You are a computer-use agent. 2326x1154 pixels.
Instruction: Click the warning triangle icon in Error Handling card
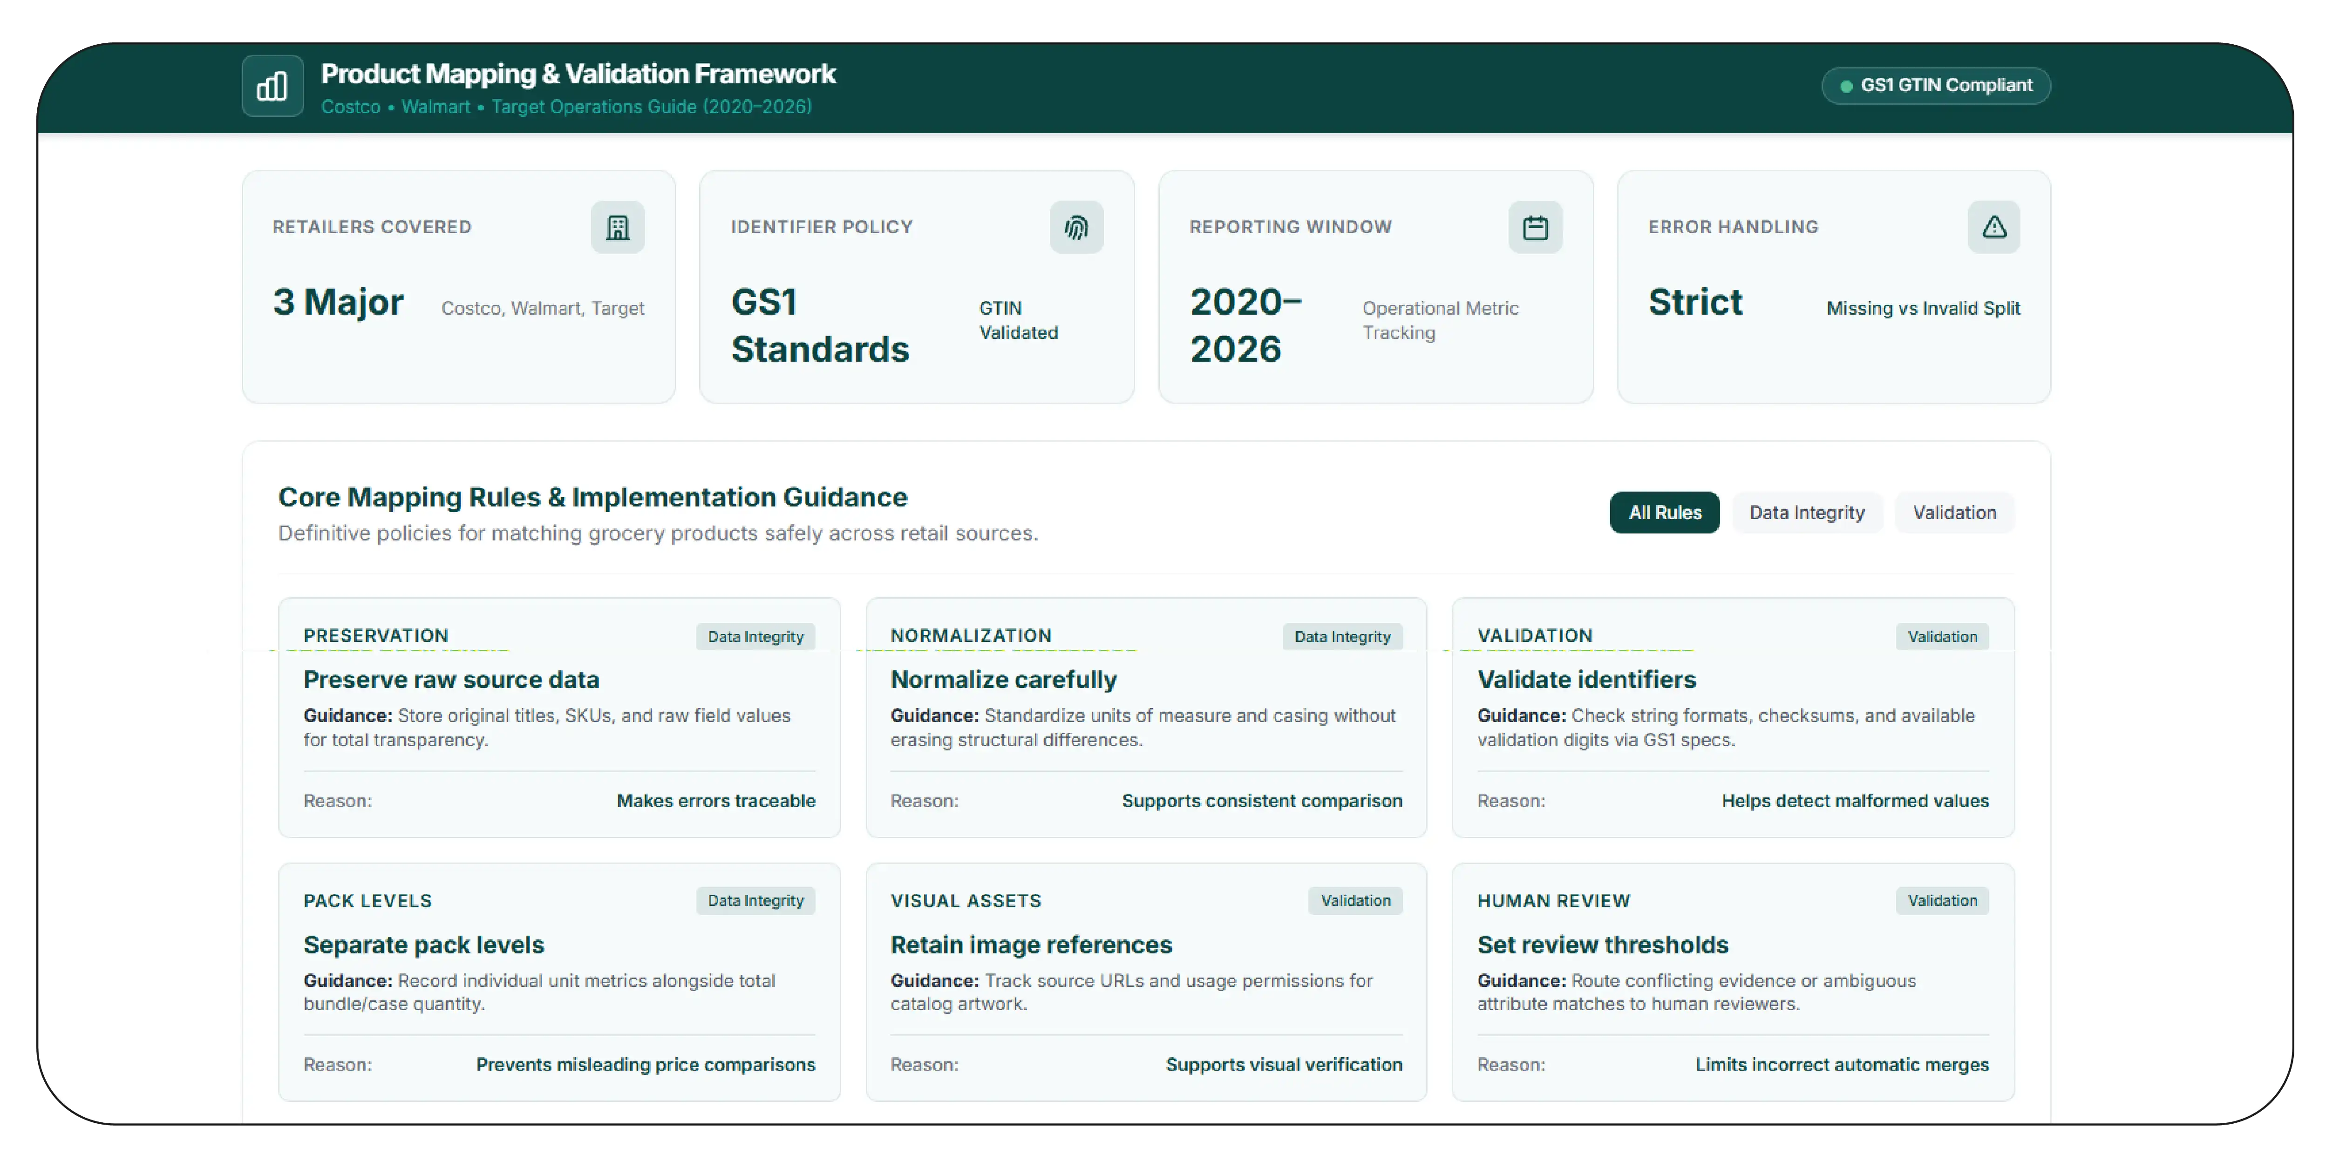click(x=1994, y=227)
